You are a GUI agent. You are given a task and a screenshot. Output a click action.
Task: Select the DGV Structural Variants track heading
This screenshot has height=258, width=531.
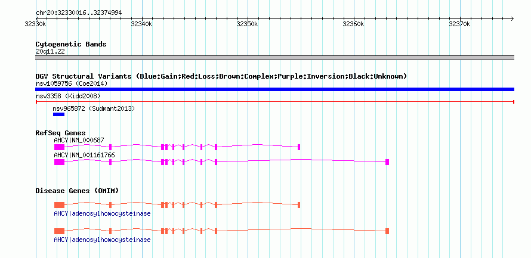click(x=221, y=76)
